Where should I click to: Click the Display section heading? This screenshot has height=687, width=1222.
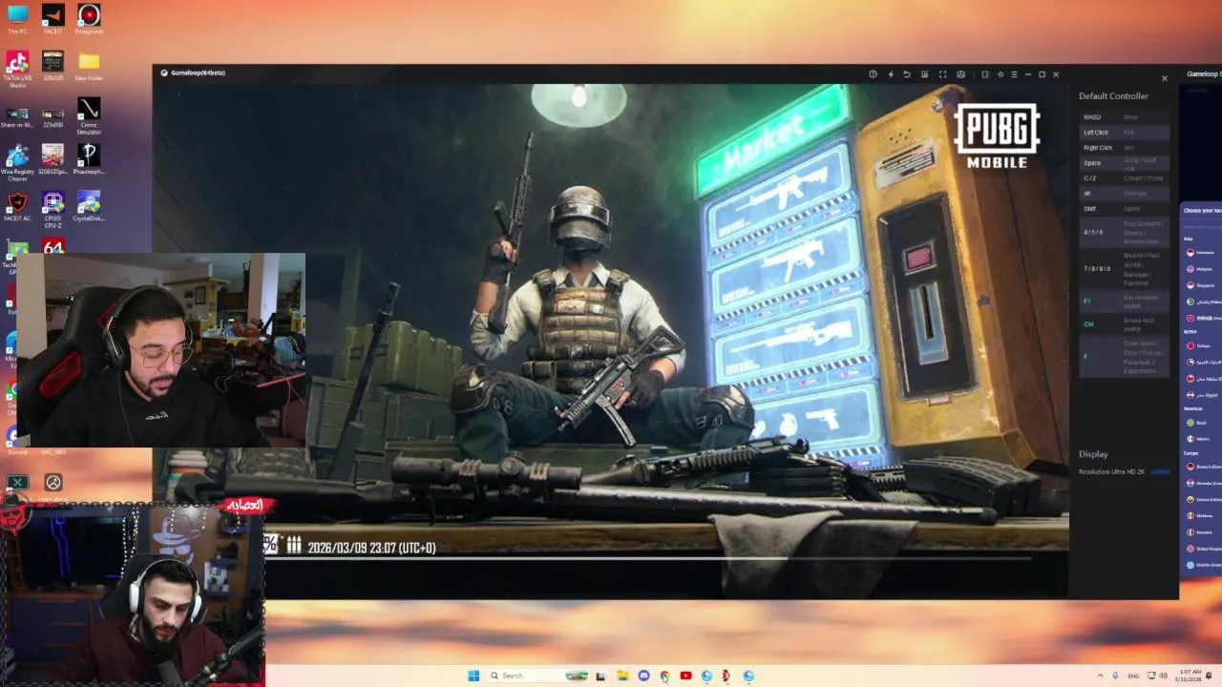pos(1093,454)
